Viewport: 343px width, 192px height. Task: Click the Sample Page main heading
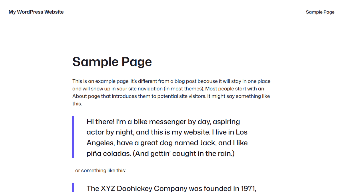click(x=112, y=62)
